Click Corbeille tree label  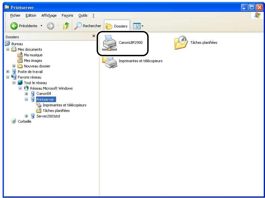pos(25,122)
